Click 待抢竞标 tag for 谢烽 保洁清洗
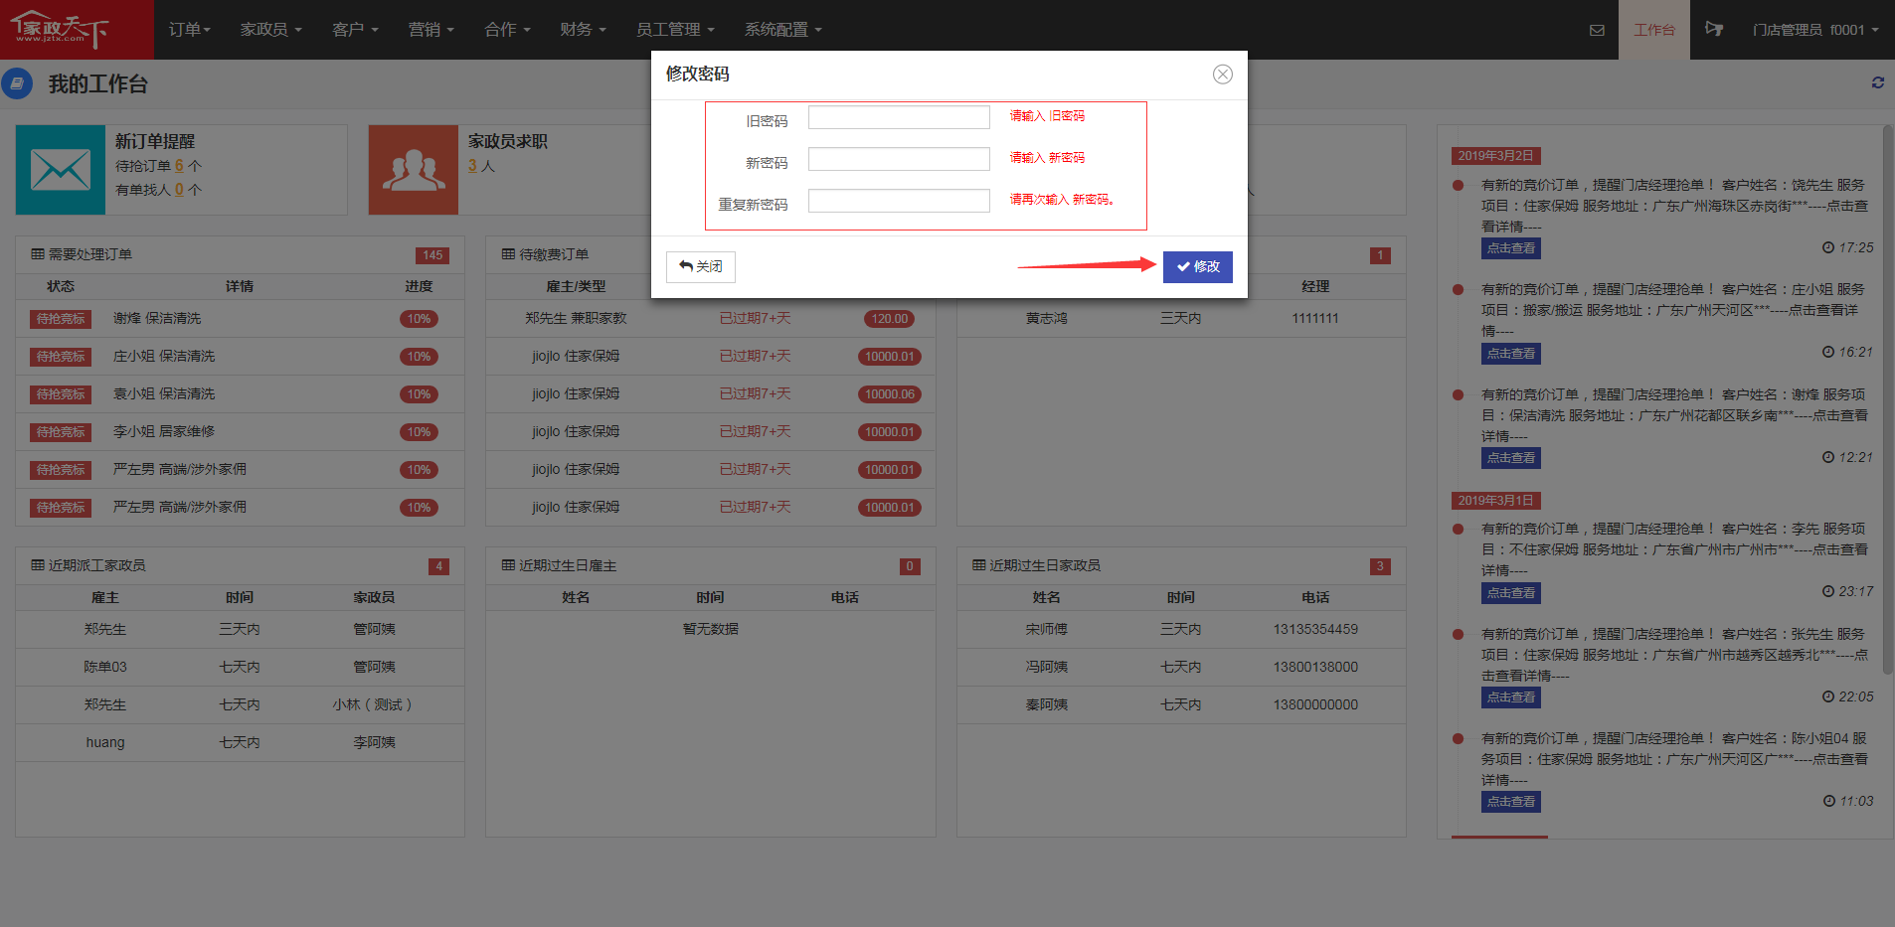 click(61, 319)
